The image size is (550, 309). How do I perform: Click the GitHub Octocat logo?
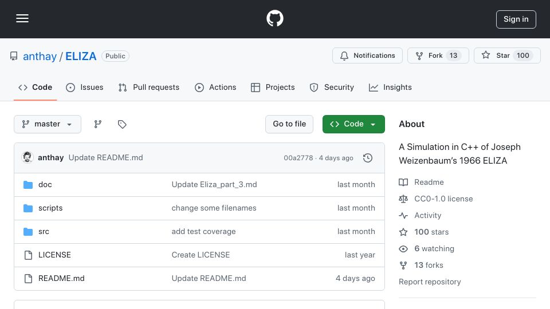click(274, 18)
